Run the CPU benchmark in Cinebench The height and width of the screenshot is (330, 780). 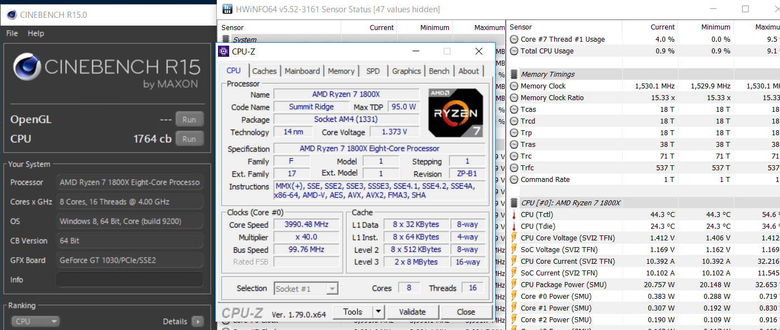(190, 139)
